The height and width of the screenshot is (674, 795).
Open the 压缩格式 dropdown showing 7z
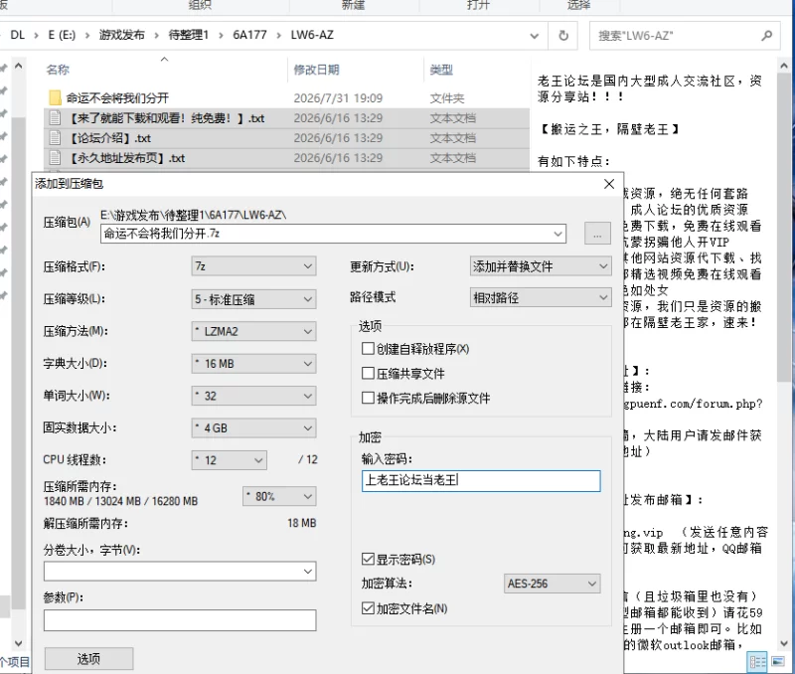tap(253, 266)
